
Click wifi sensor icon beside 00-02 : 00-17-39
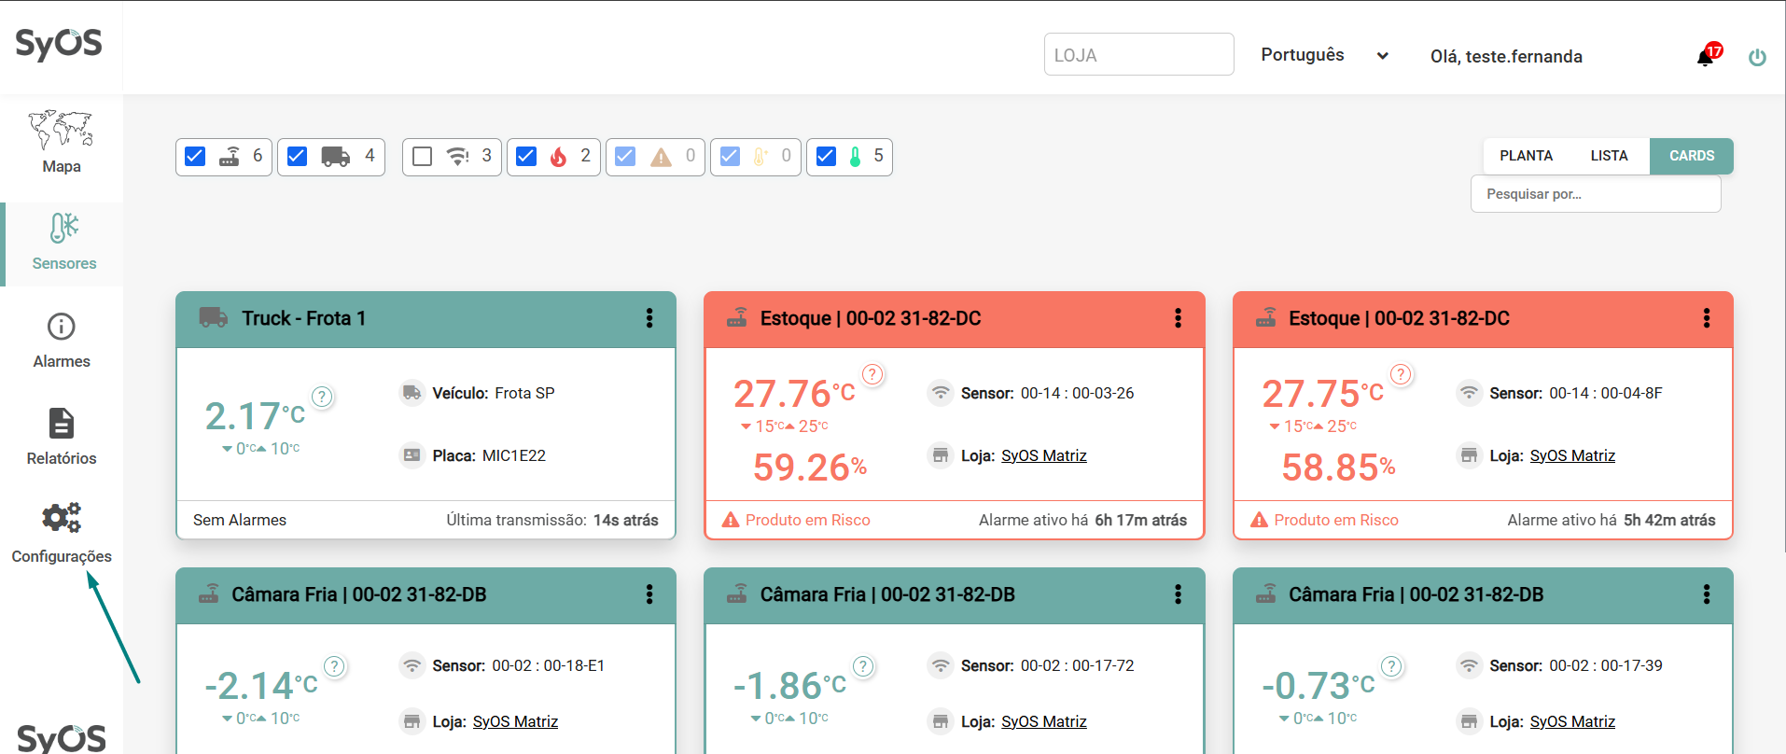pos(1469,665)
